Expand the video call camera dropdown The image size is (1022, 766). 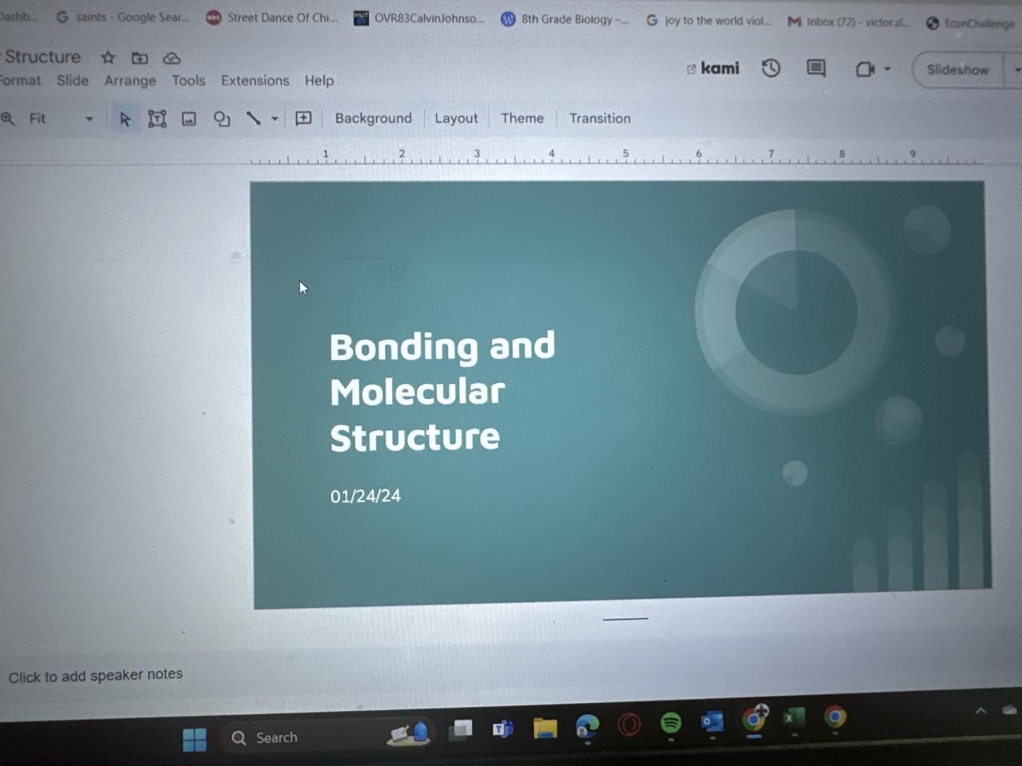887,69
